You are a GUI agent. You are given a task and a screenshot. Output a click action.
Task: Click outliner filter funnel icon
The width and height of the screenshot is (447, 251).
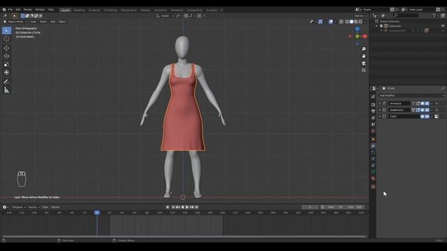pos(434,15)
